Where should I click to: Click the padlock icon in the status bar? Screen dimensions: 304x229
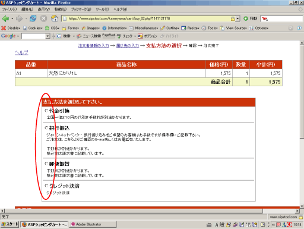pos(301,217)
